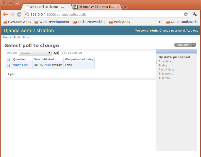
Task: Open the wrench settings menu
Action: [x=195, y=14]
